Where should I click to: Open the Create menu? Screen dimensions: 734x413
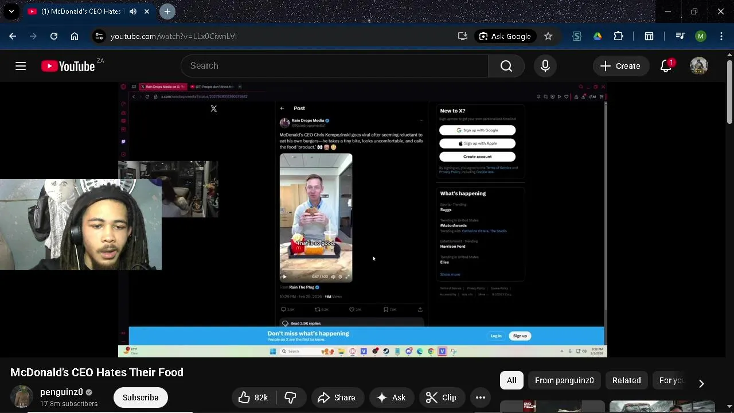tap(620, 66)
